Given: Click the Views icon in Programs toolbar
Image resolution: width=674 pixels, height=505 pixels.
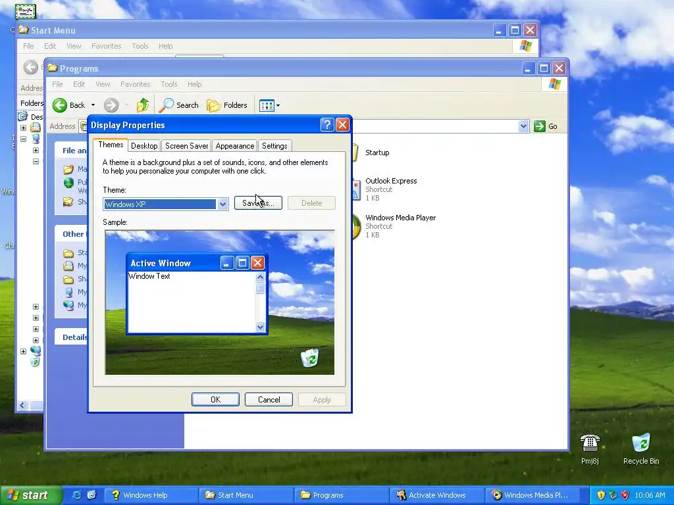Looking at the screenshot, I should tap(267, 105).
